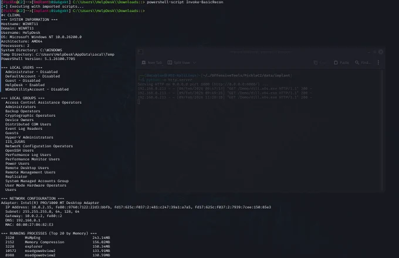This screenshot has height=258, width=399.
Task: Click the Copy button in background terminal toolbar
Action: [x=320, y=62]
